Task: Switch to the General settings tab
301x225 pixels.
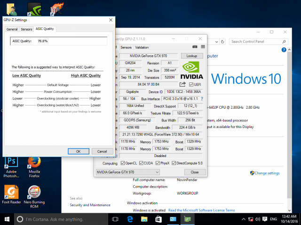Action: [12, 29]
